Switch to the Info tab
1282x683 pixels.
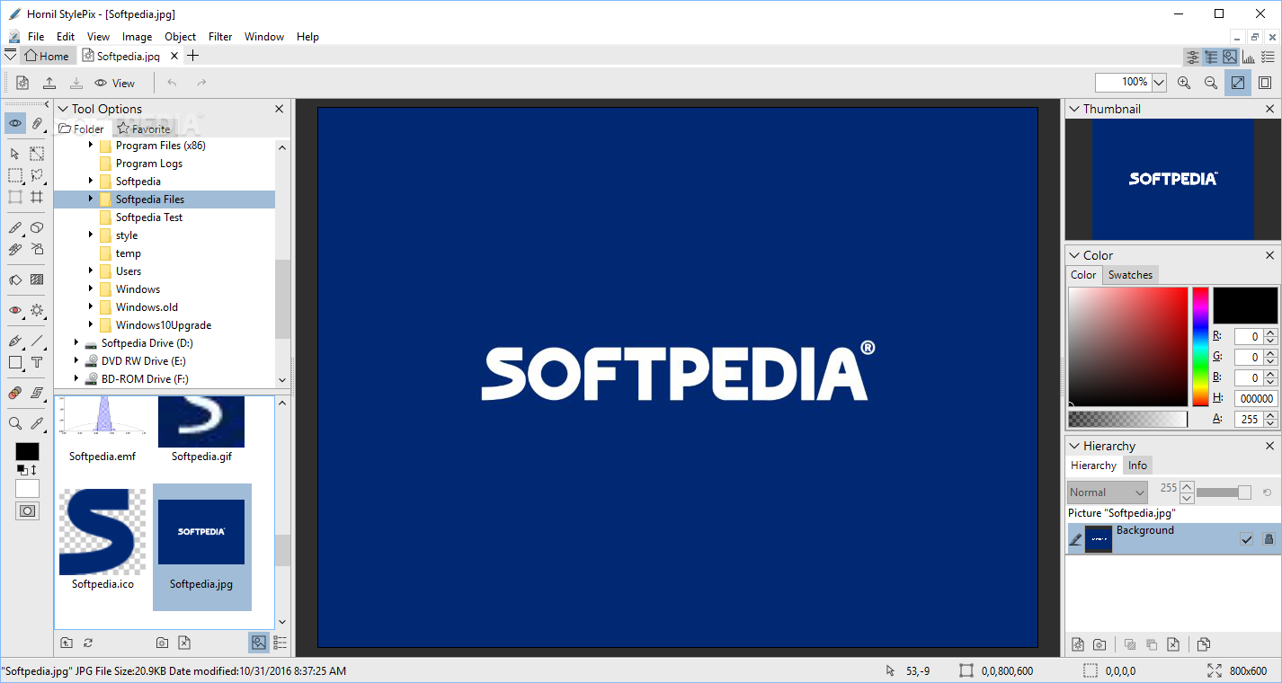1137,466
